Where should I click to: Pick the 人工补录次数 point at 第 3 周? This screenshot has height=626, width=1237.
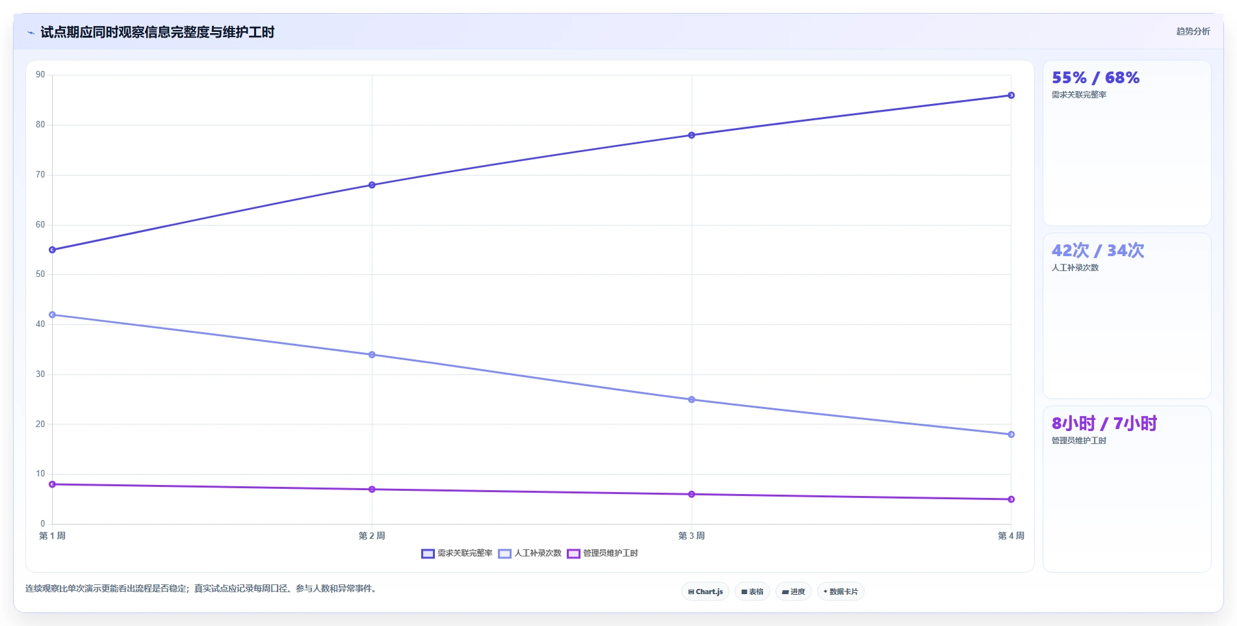click(x=692, y=400)
